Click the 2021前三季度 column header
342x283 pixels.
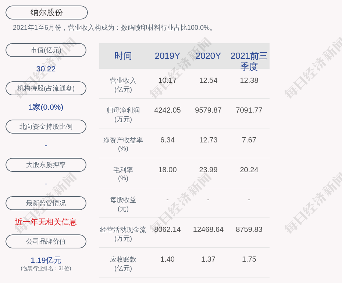point(249,61)
